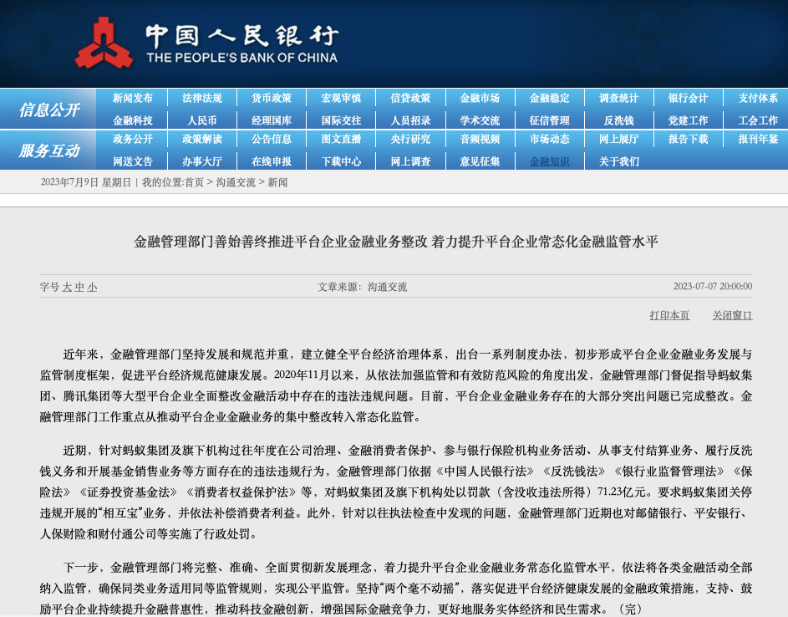
Task: Open 沟通交流 breadcrumb link
Action: pyautogui.click(x=236, y=182)
